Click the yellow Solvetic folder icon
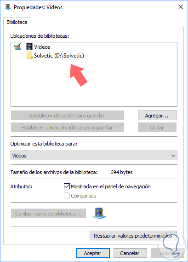Image resolution: width=188 pixels, height=262 pixels. coord(29,55)
